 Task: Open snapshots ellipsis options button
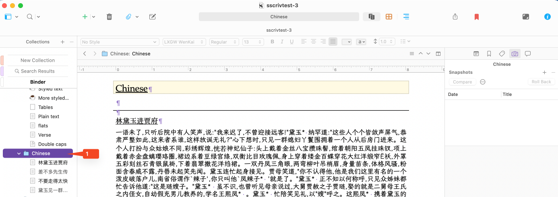483,81
